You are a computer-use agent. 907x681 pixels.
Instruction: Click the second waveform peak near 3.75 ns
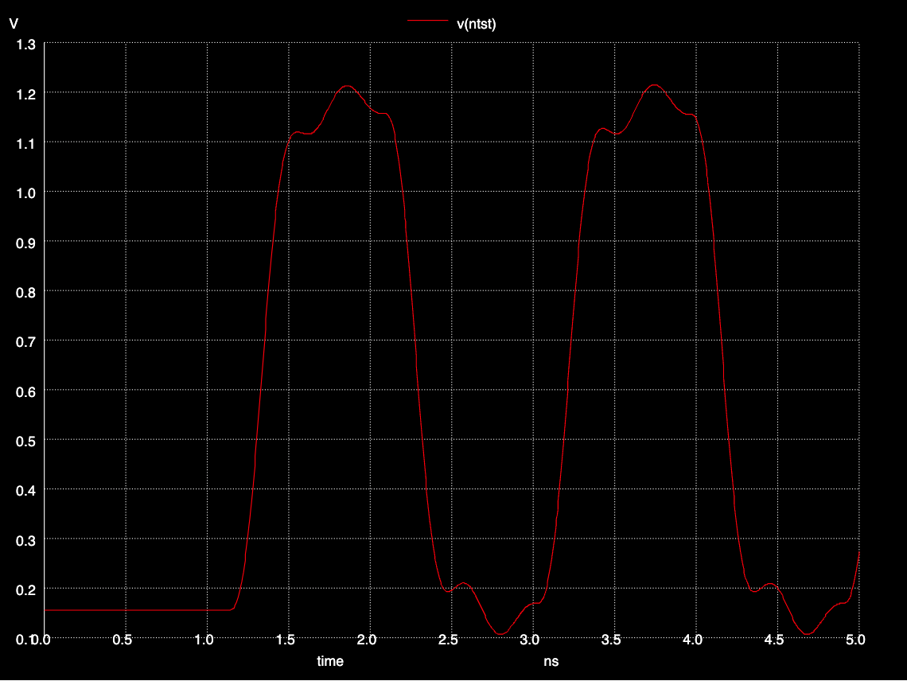[654, 84]
